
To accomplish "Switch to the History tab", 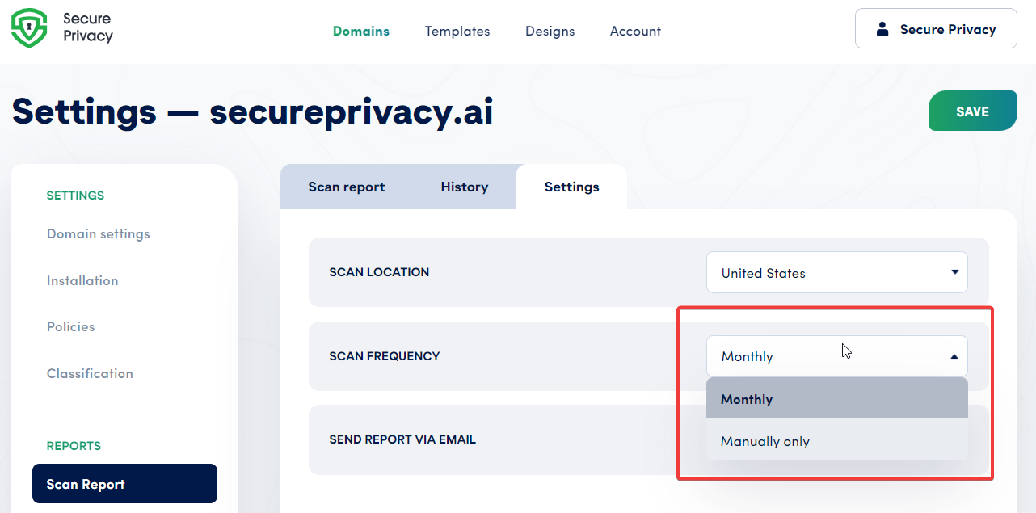I will pos(464,187).
